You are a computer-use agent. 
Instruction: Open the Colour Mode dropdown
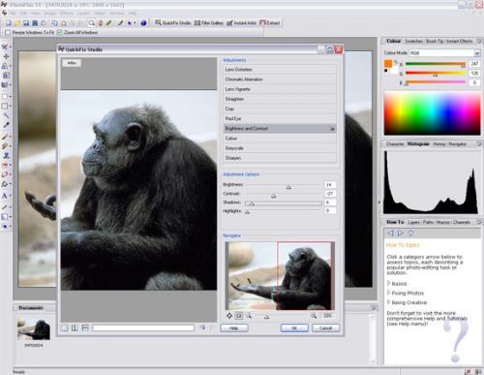[x=477, y=52]
